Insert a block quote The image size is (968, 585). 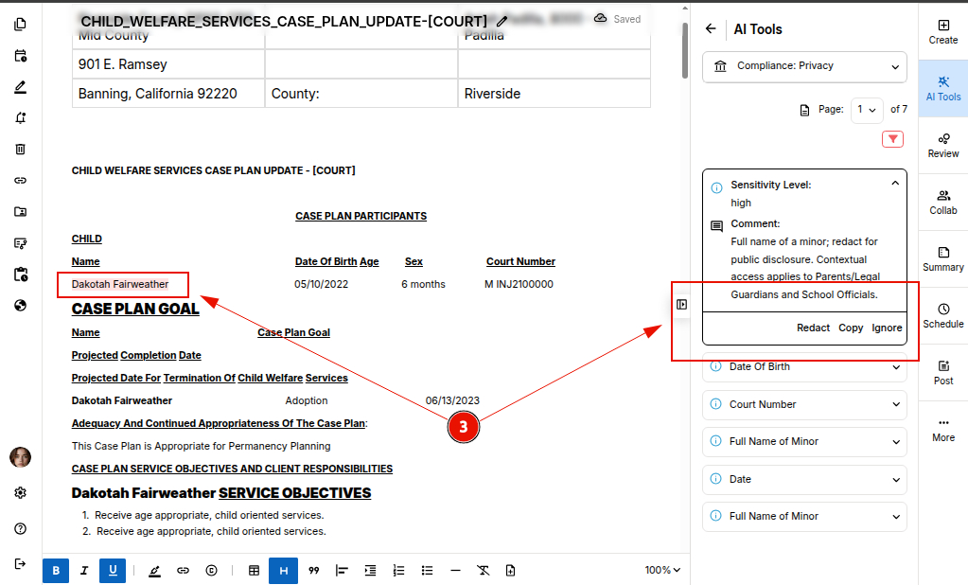[x=313, y=571]
